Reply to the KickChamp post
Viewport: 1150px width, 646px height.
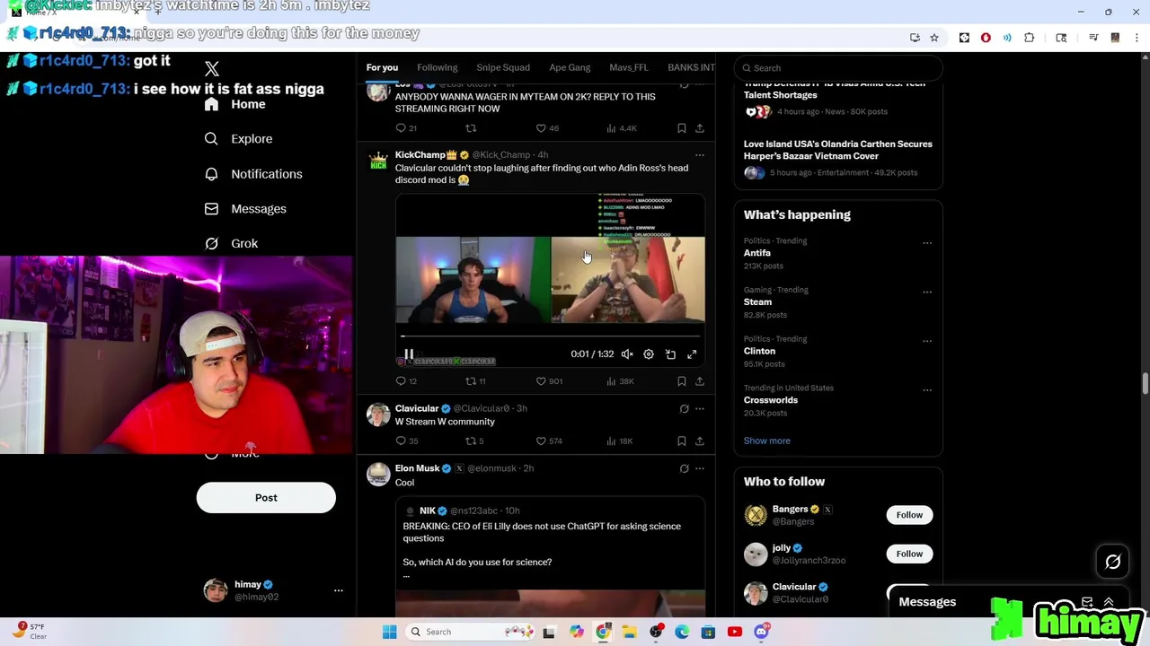point(406,381)
